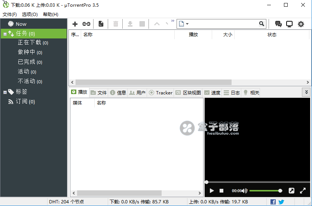Switch to the 速度 tab
Viewport: 312px width, 206px height.
coord(212,93)
